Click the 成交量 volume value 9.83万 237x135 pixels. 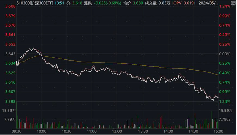point(164,3)
